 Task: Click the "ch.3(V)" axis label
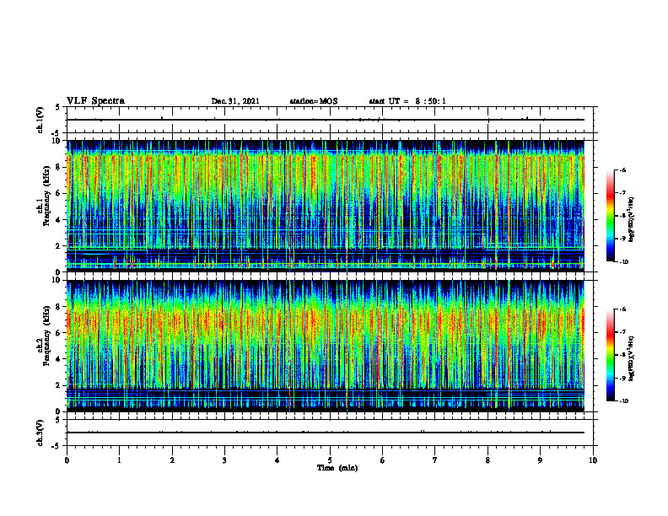(x=40, y=433)
